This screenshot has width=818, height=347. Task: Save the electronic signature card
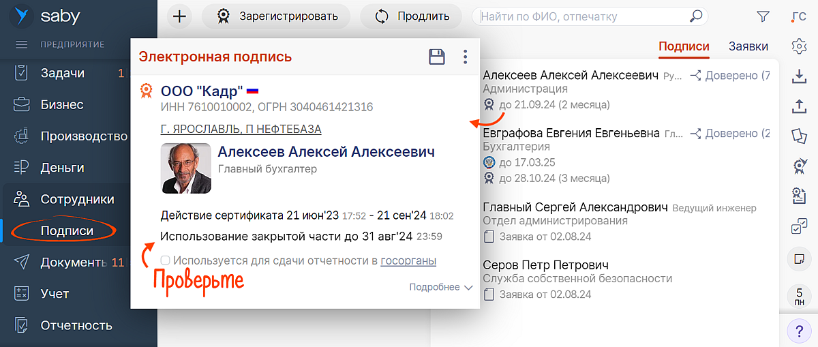[437, 57]
